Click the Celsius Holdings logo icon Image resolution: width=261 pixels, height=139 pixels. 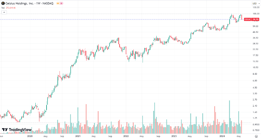(x=3, y=3)
